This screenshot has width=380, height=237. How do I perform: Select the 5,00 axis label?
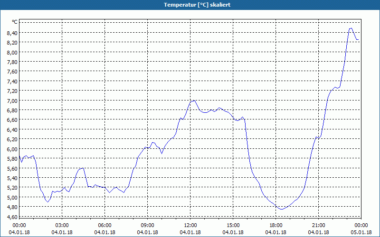(x=12, y=197)
